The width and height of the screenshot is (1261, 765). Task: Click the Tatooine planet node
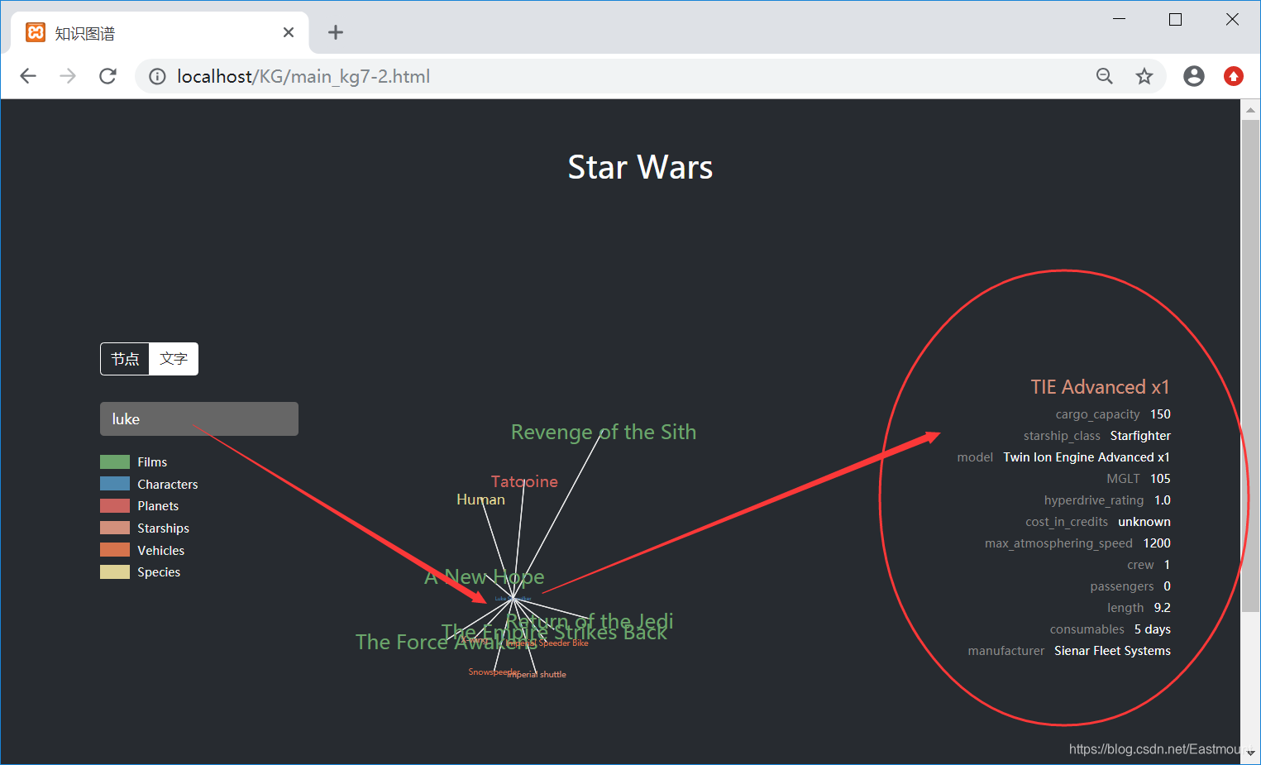coord(524,481)
